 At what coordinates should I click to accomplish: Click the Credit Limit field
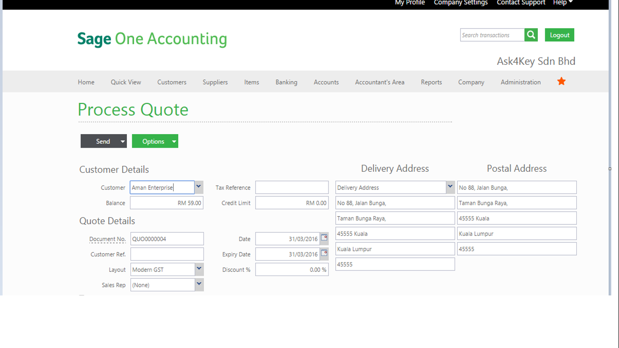tap(292, 203)
